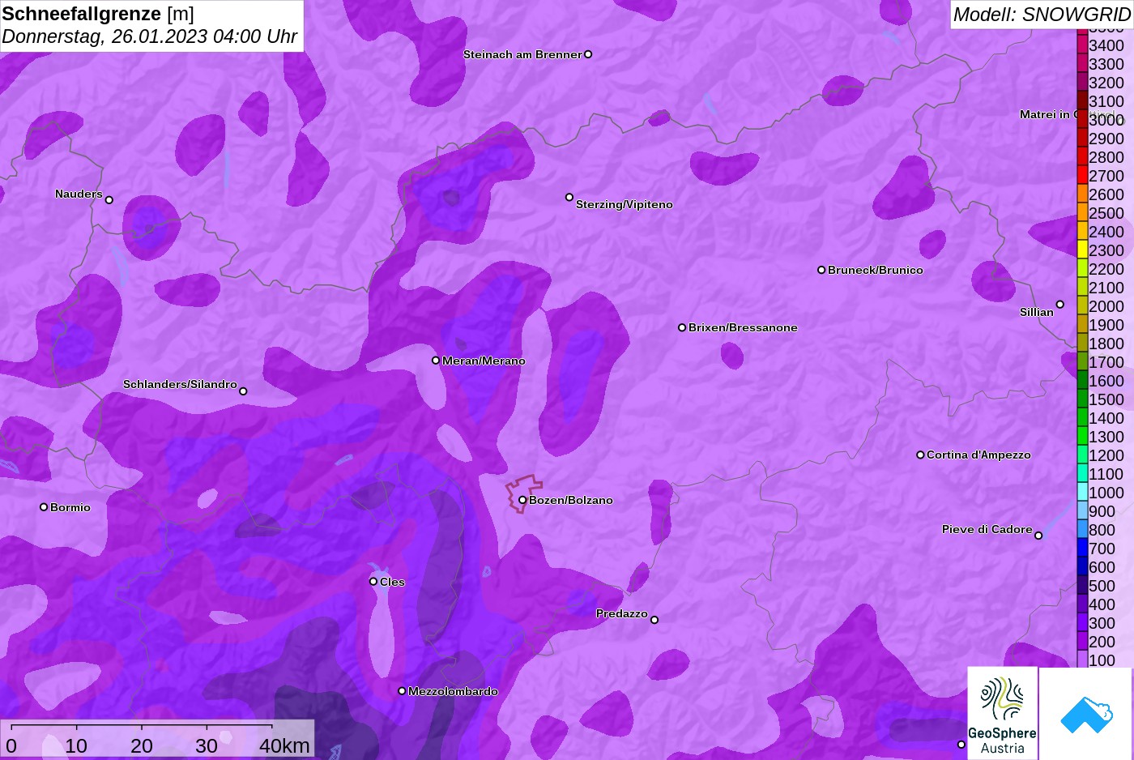Click the 3000 m red legend swatch

tap(1082, 119)
